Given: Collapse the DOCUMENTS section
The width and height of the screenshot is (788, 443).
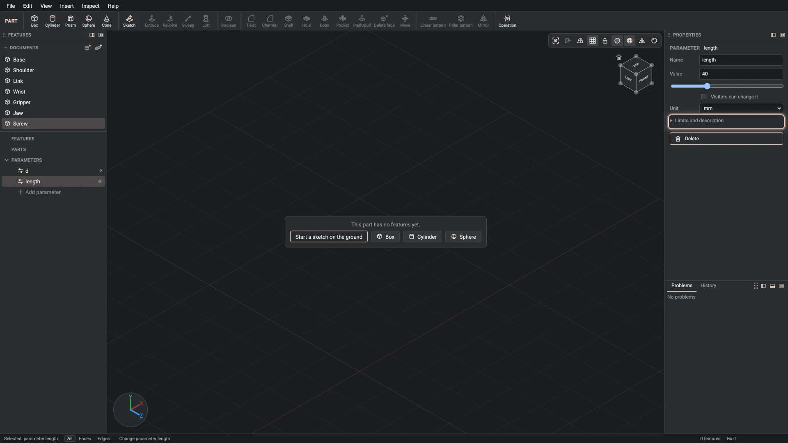Looking at the screenshot, I should coord(6,48).
